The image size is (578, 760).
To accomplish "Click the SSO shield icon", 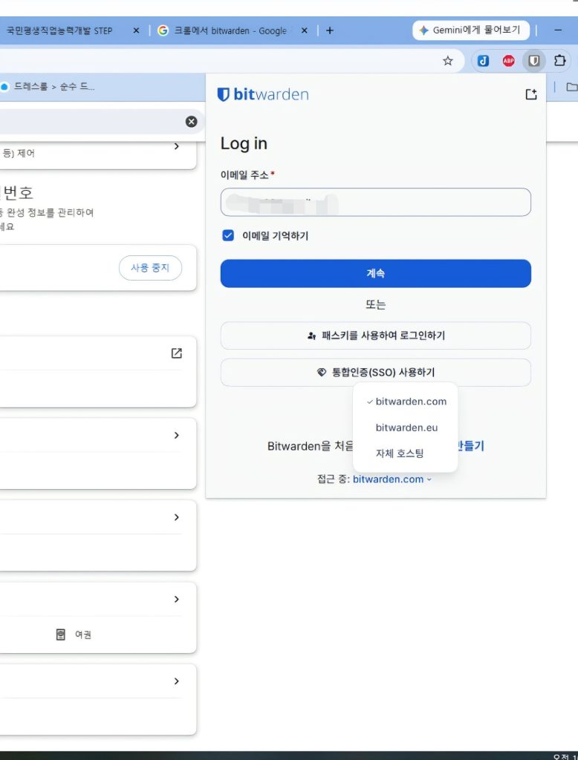I will click(321, 373).
